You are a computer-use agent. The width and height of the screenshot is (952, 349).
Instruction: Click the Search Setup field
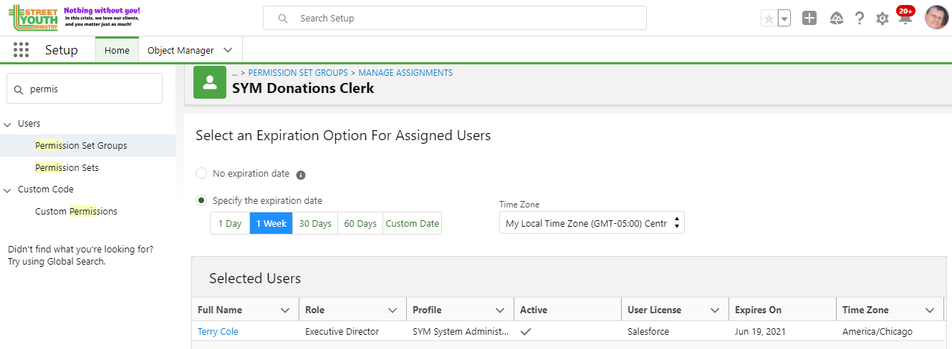click(x=455, y=18)
